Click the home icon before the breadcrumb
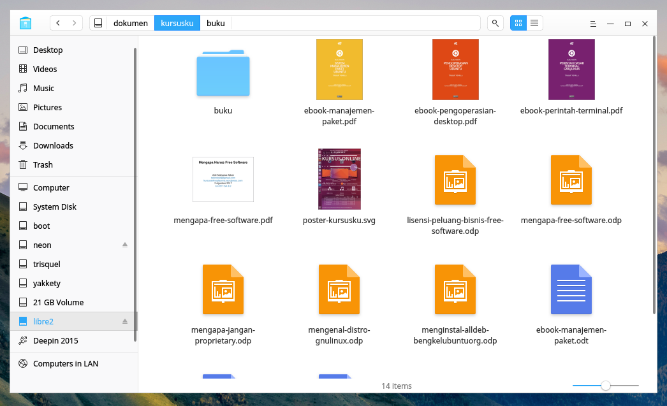 pos(98,22)
